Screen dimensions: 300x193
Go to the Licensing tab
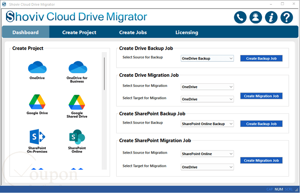[187, 32]
